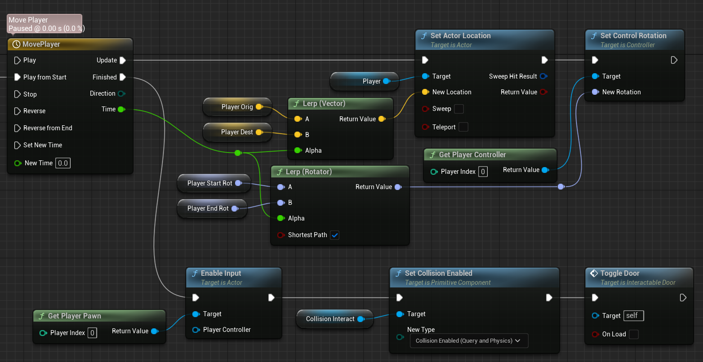Screen dimensions: 703x362
Task: Select the Set Control Rotation node title
Action: point(633,35)
